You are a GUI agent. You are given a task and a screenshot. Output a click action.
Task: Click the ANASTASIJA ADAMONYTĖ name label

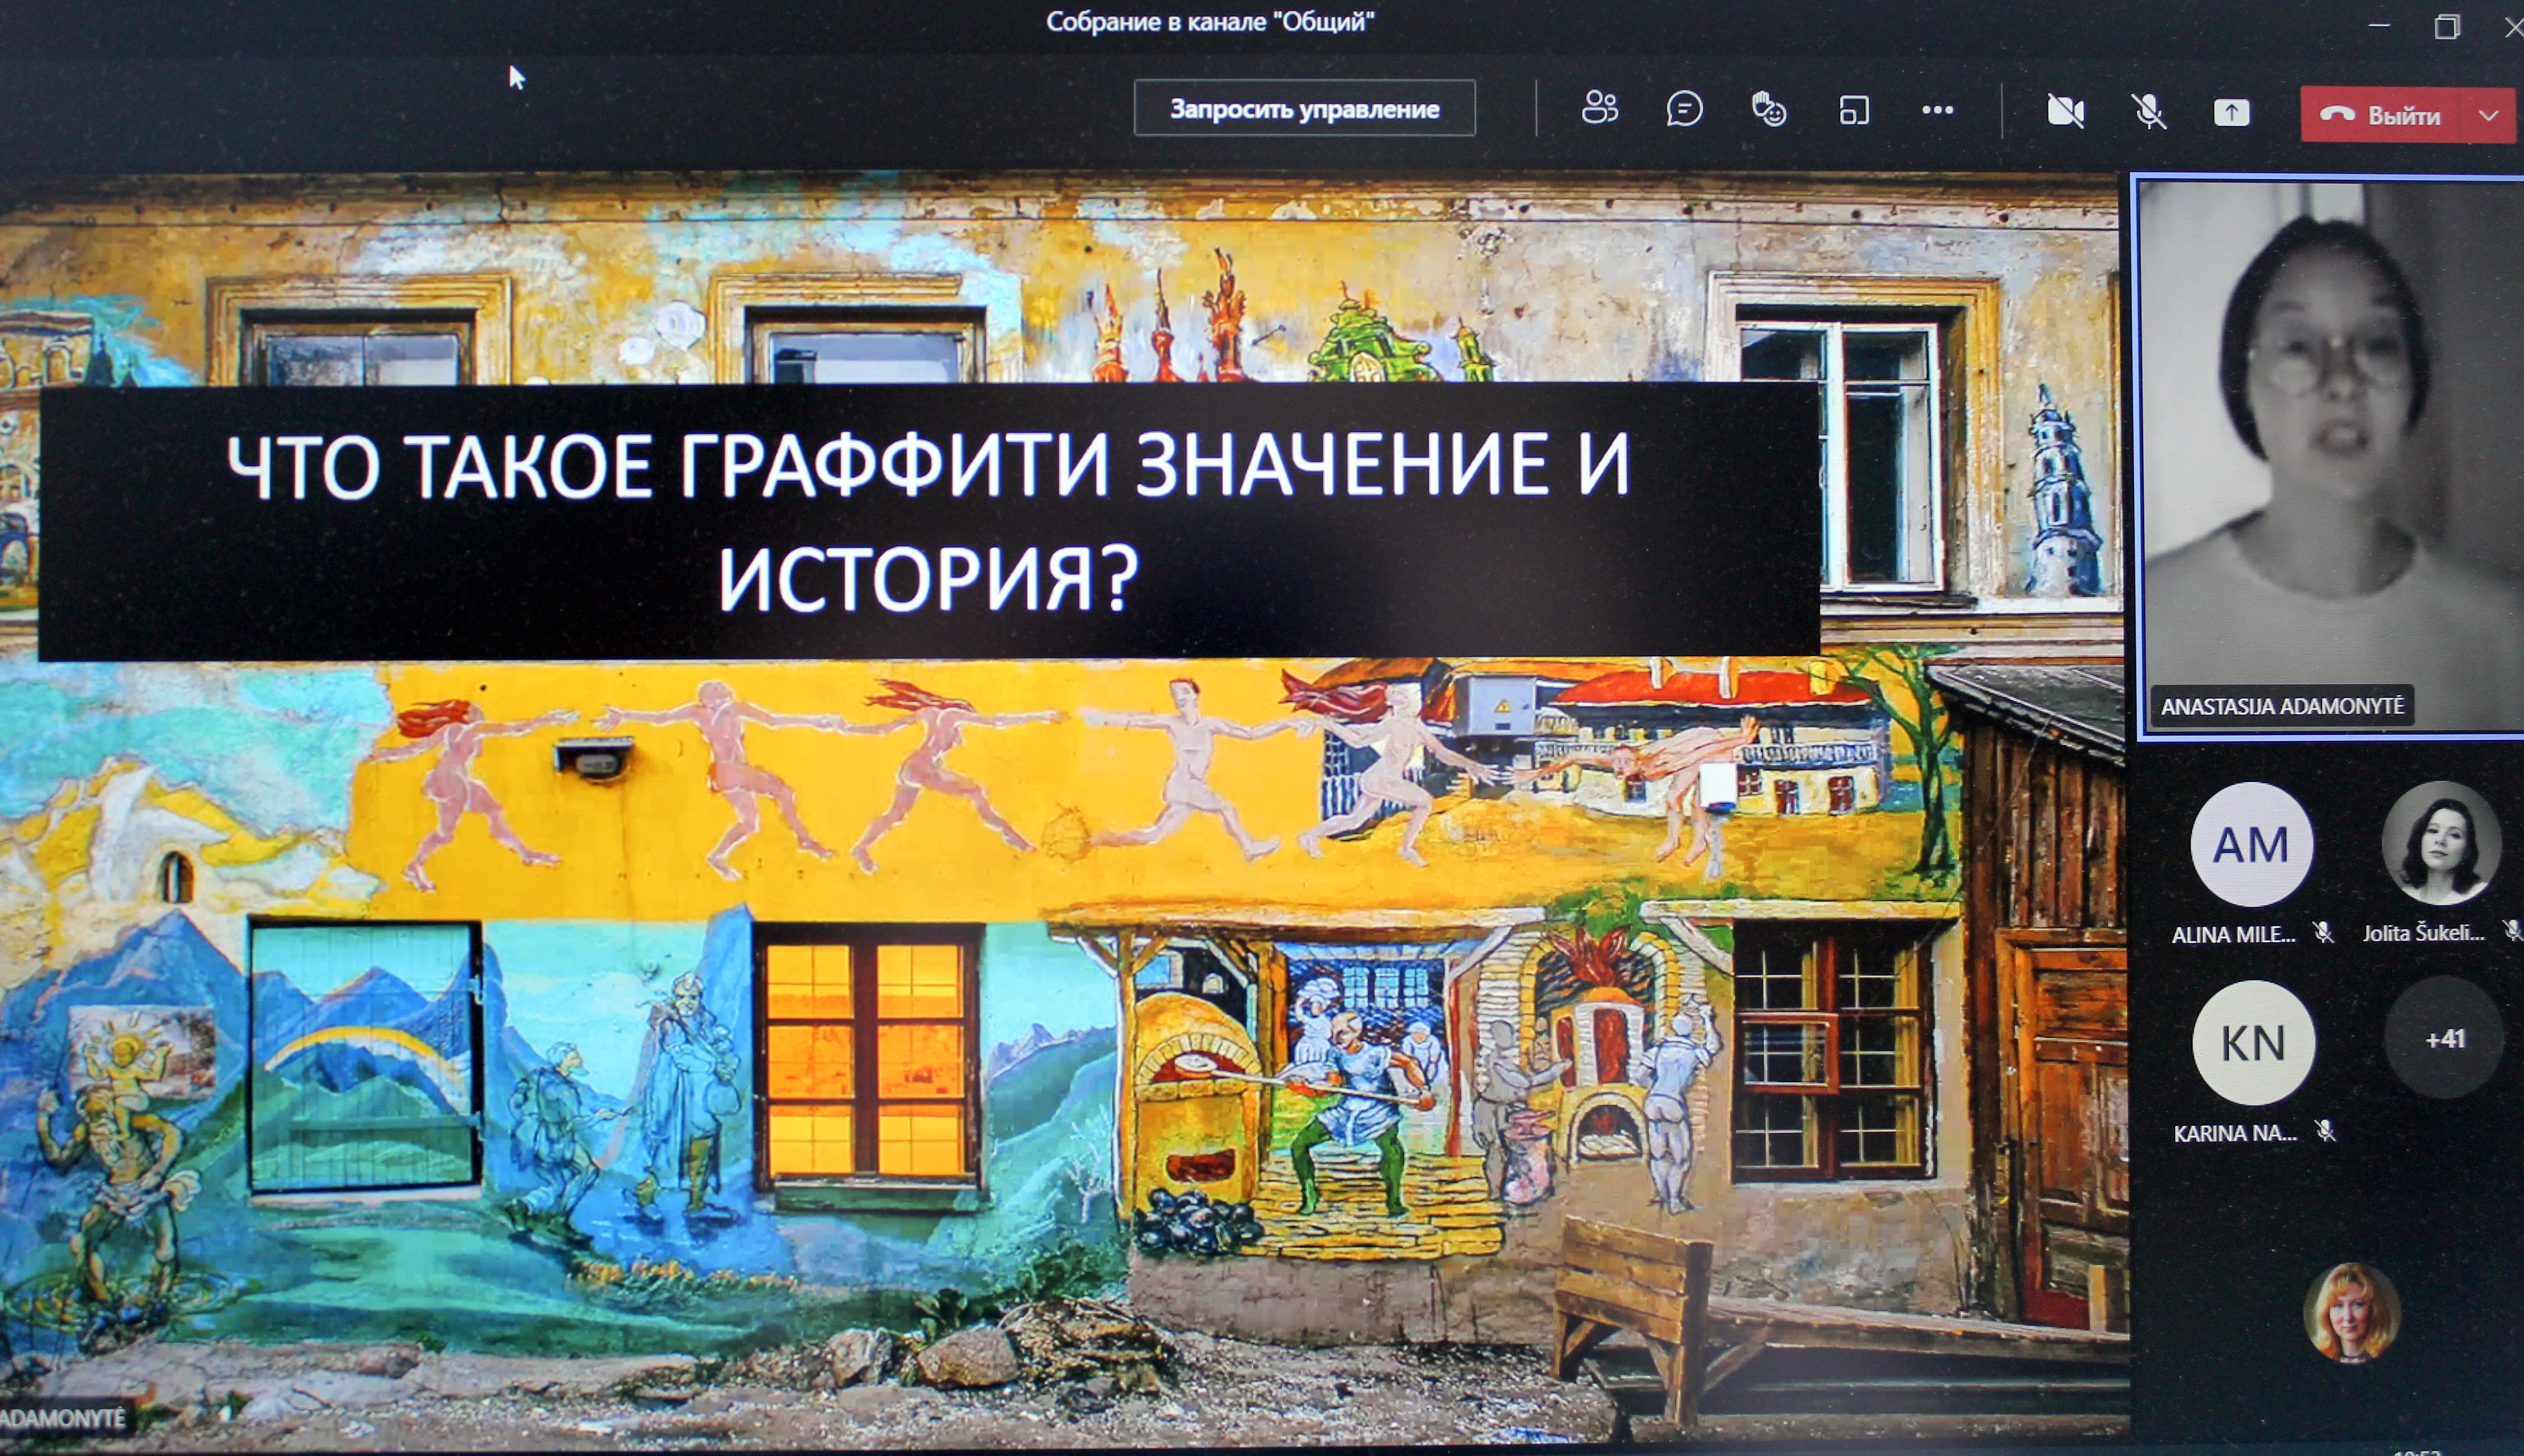click(2282, 706)
